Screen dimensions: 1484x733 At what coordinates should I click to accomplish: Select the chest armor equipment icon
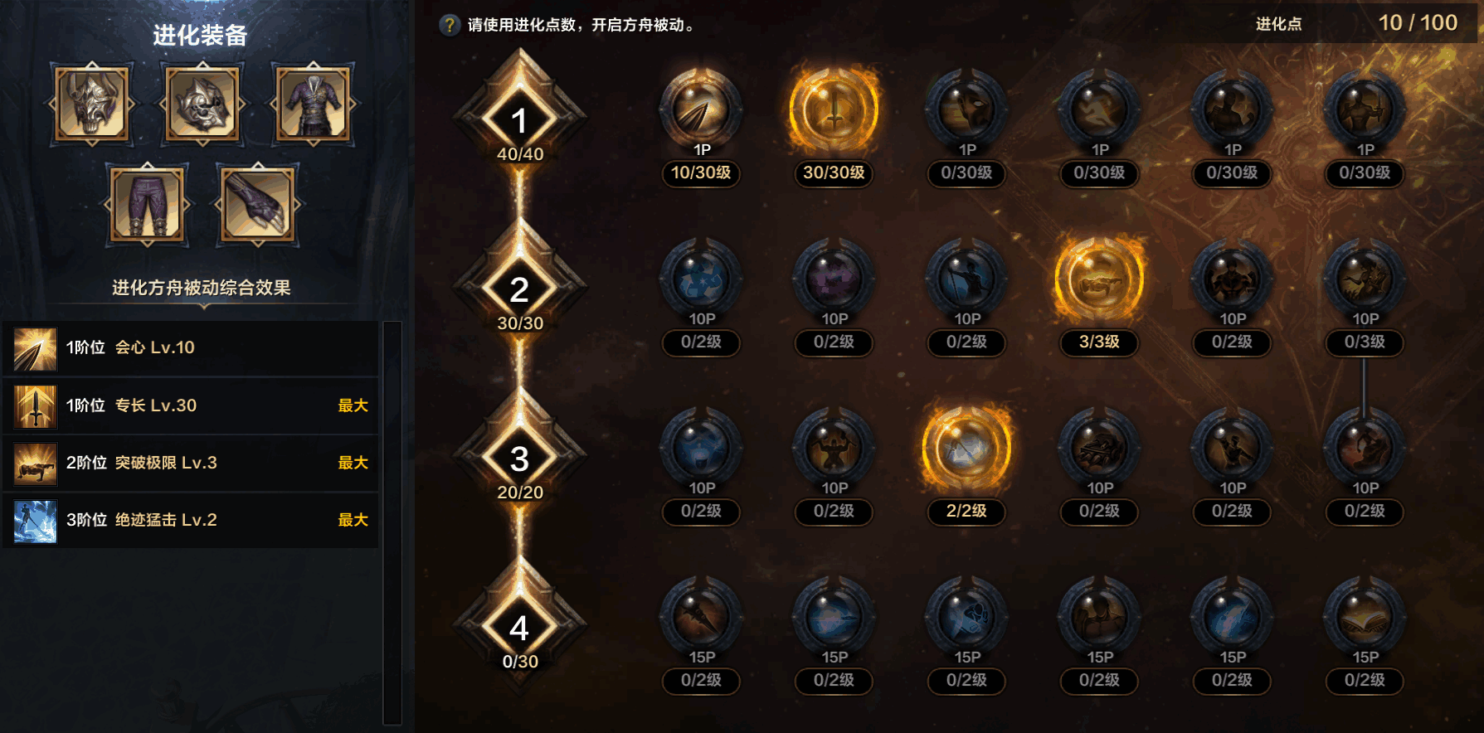[313, 104]
